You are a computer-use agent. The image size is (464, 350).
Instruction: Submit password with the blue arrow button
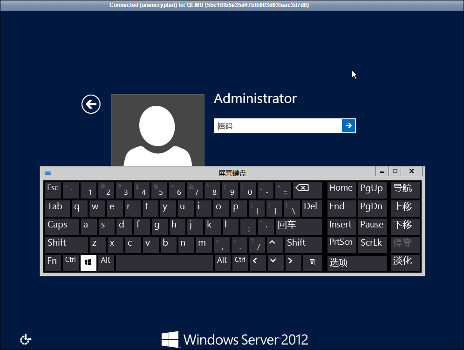click(348, 125)
